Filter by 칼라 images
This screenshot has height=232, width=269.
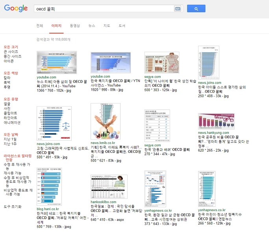pos(7,78)
